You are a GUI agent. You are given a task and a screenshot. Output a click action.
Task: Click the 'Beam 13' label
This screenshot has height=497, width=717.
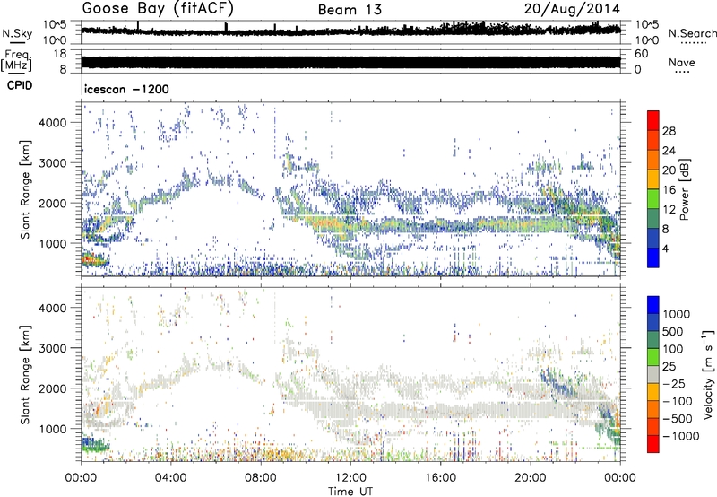click(350, 10)
